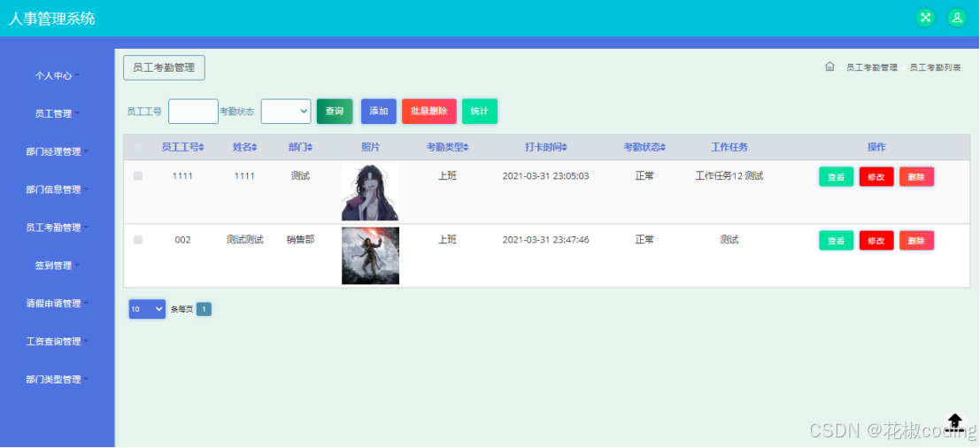
Task: Click 修改 for employee 1111 row
Action: (876, 177)
